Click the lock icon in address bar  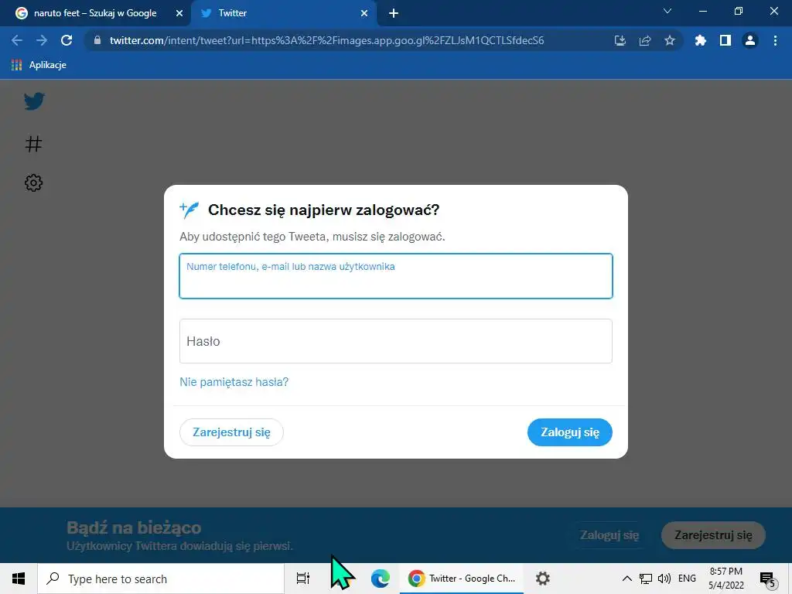(x=97, y=40)
